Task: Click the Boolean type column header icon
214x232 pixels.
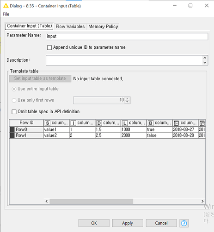Action: click(x=151, y=123)
